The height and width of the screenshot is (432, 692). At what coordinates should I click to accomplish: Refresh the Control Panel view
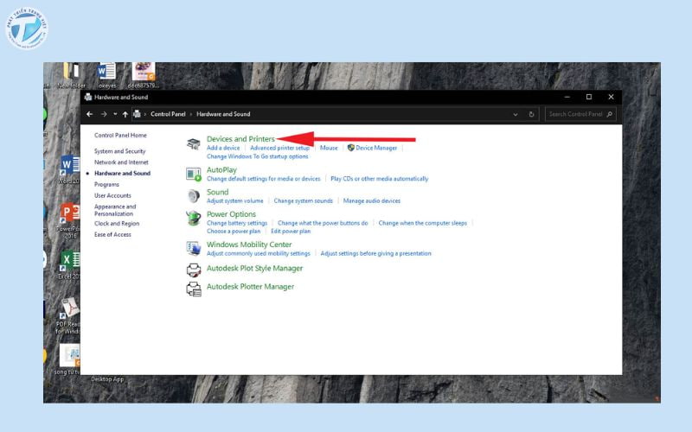(532, 114)
